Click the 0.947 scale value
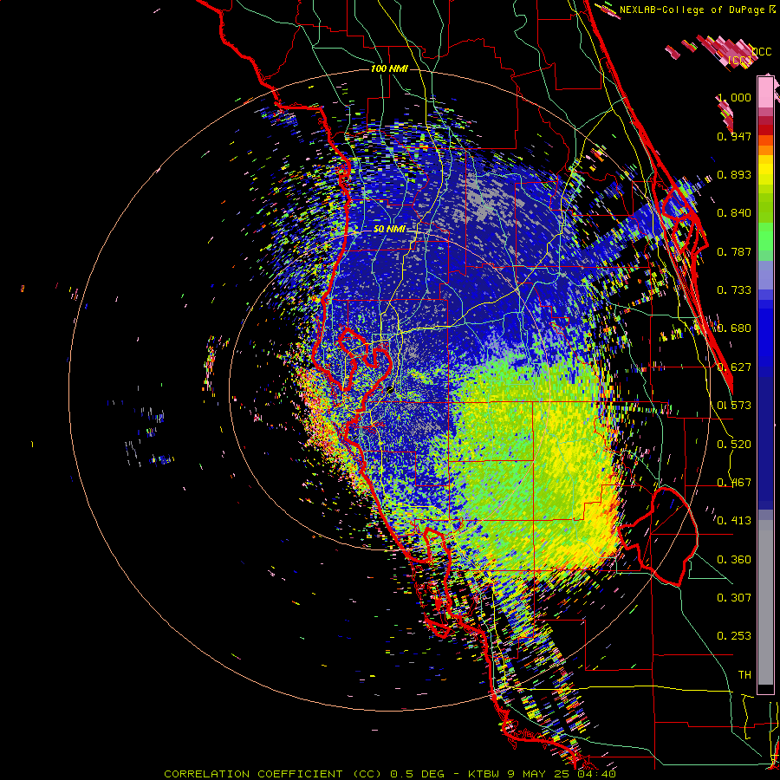The width and height of the screenshot is (780, 780). (734, 136)
